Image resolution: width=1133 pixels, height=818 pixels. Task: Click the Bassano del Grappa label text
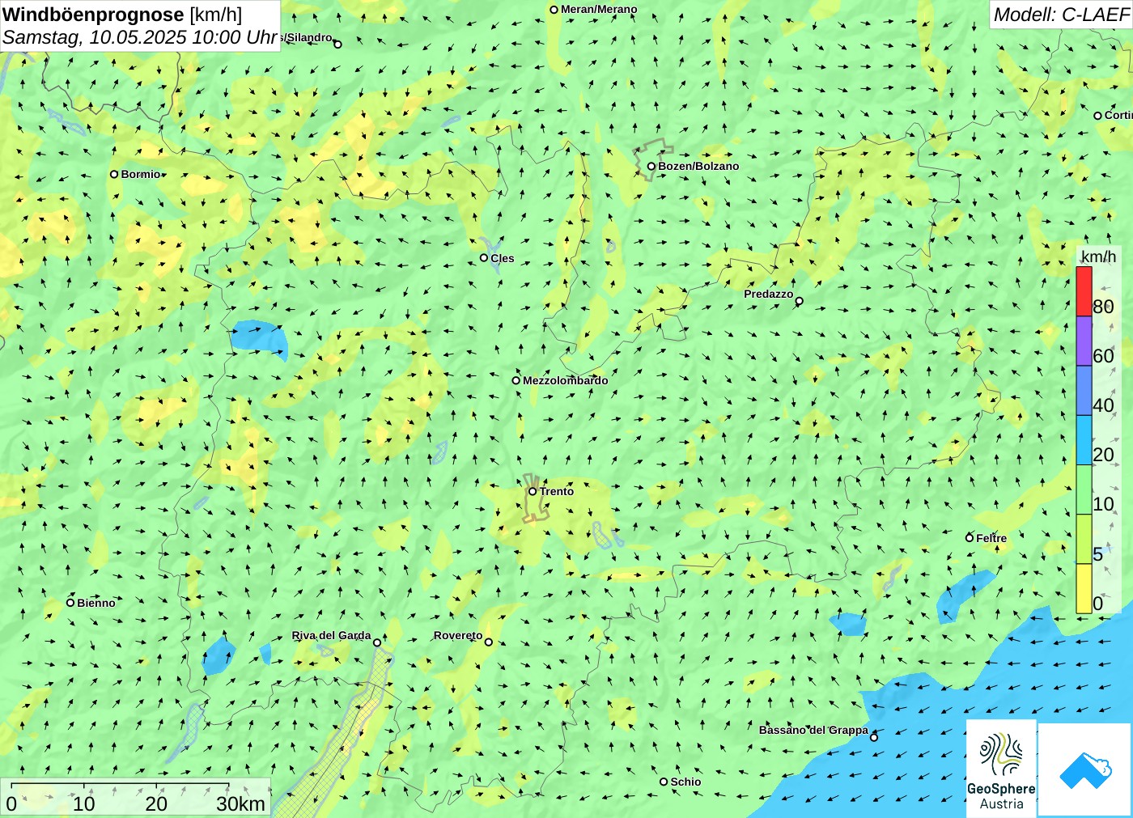click(x=813, y=730)
